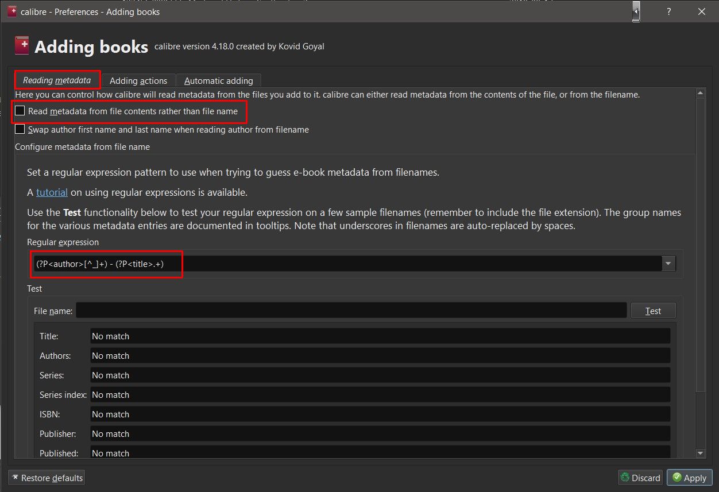Click the ISBN result field
Screen dimensions: 719x492
[380, 414]
